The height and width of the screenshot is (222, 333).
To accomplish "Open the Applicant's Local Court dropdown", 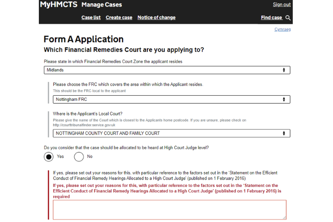I will (x=171, y=133).
